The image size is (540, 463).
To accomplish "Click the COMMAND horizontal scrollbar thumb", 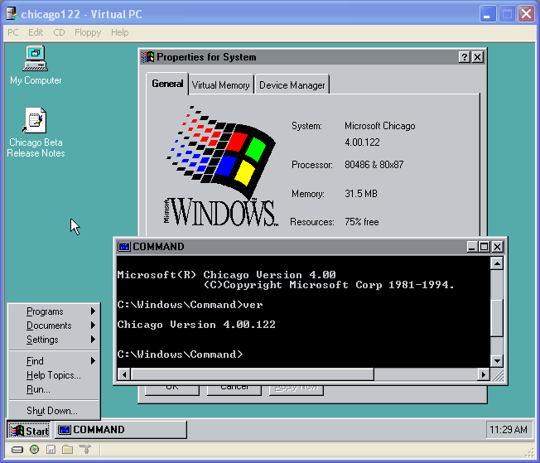I will (252, 374).
